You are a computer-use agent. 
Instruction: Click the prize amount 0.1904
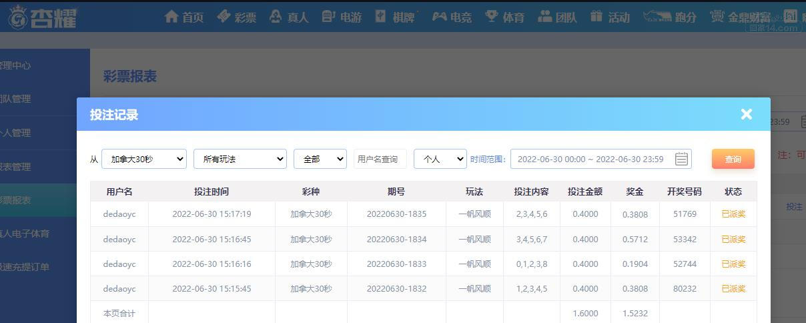635,264
